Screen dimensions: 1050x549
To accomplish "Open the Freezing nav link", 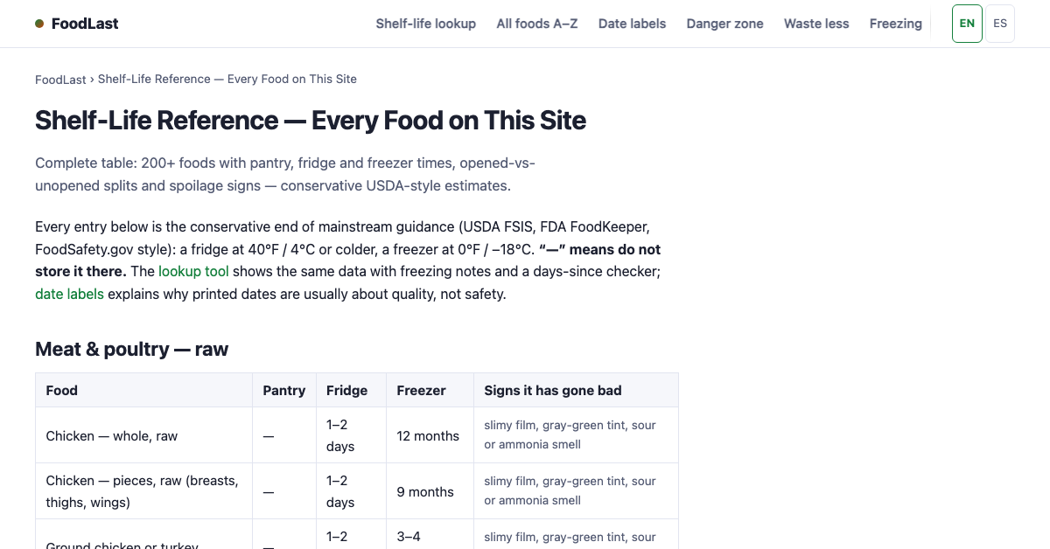I will (x=896, y=24).
